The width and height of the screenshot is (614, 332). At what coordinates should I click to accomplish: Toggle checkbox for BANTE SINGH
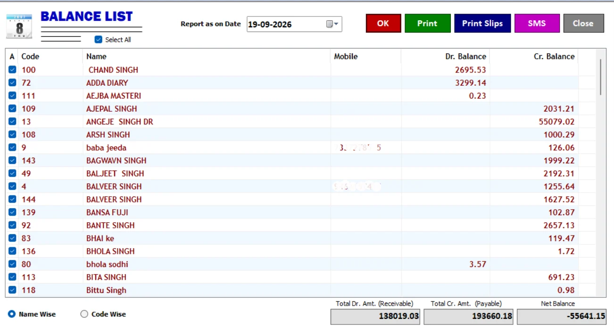tap(12, 225)
